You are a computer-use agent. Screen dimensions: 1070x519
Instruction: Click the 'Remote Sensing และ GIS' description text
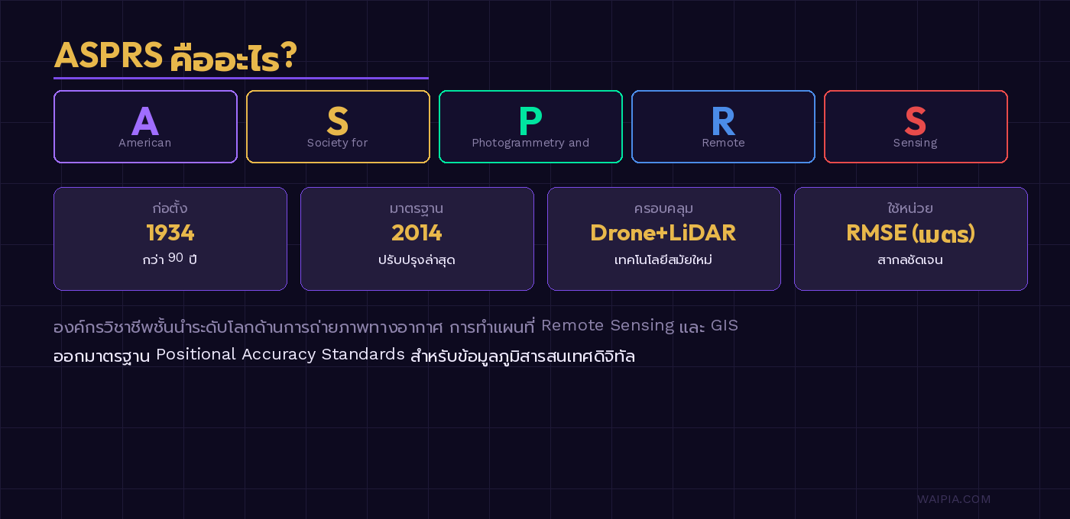click(639, 326)
